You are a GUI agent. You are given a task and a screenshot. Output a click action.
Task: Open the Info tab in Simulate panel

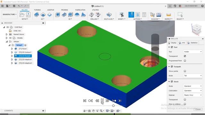point(182,43)
